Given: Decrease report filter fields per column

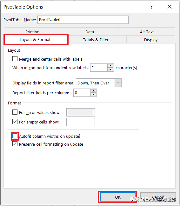Looking at the screenshot, I should [93, 95].
